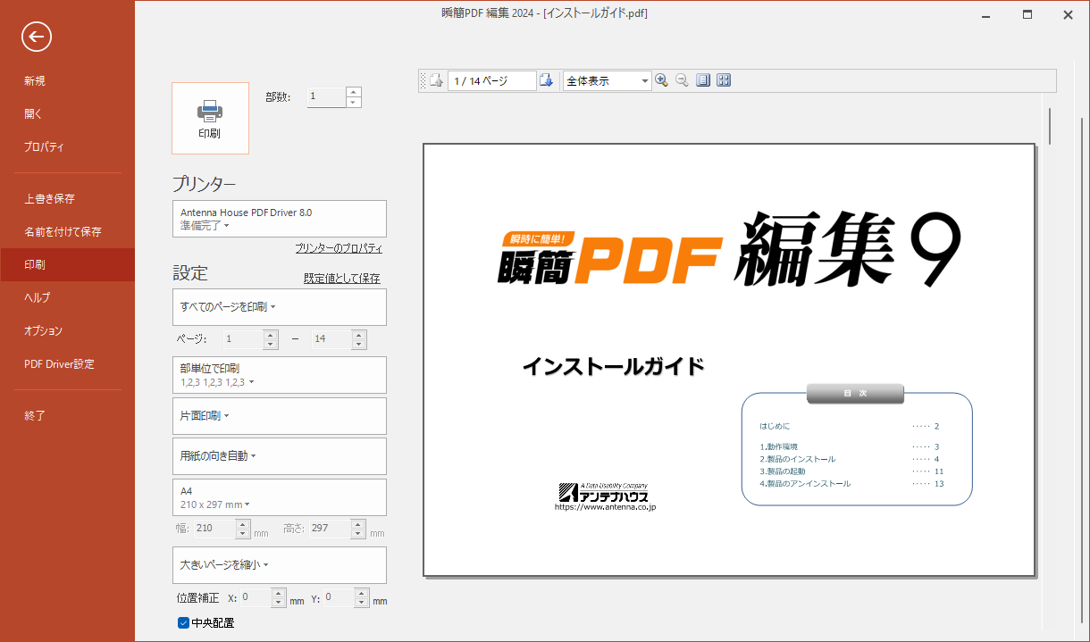Increase the 位置補正 X offset value
This screenshot has width=1090, height=642.
(x=279, y=593)
